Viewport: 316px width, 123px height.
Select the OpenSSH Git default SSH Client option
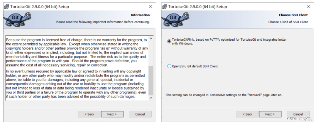pyautogui.click(x=169, y=66)
